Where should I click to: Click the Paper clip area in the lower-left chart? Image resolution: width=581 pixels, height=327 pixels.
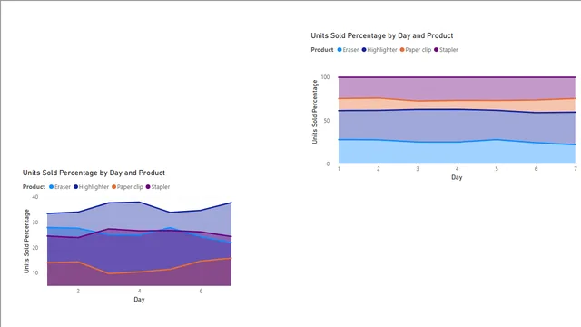point(139,279)
